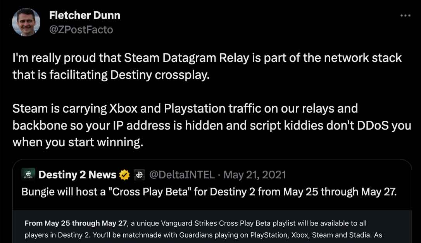Click the "Bungie will host" quoted tweet text

[209, 192]
